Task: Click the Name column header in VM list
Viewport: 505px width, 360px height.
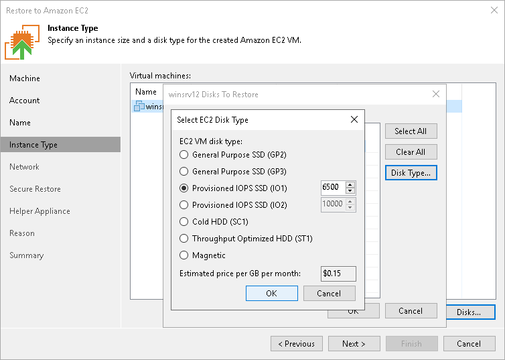Action: tap(146, 92)
